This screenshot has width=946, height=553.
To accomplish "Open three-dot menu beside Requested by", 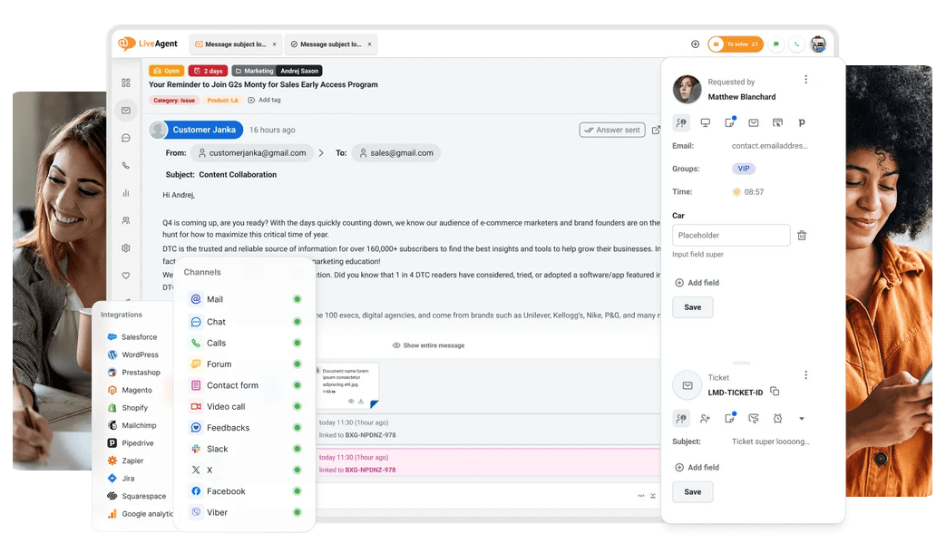I will click(x=805, y=80).
